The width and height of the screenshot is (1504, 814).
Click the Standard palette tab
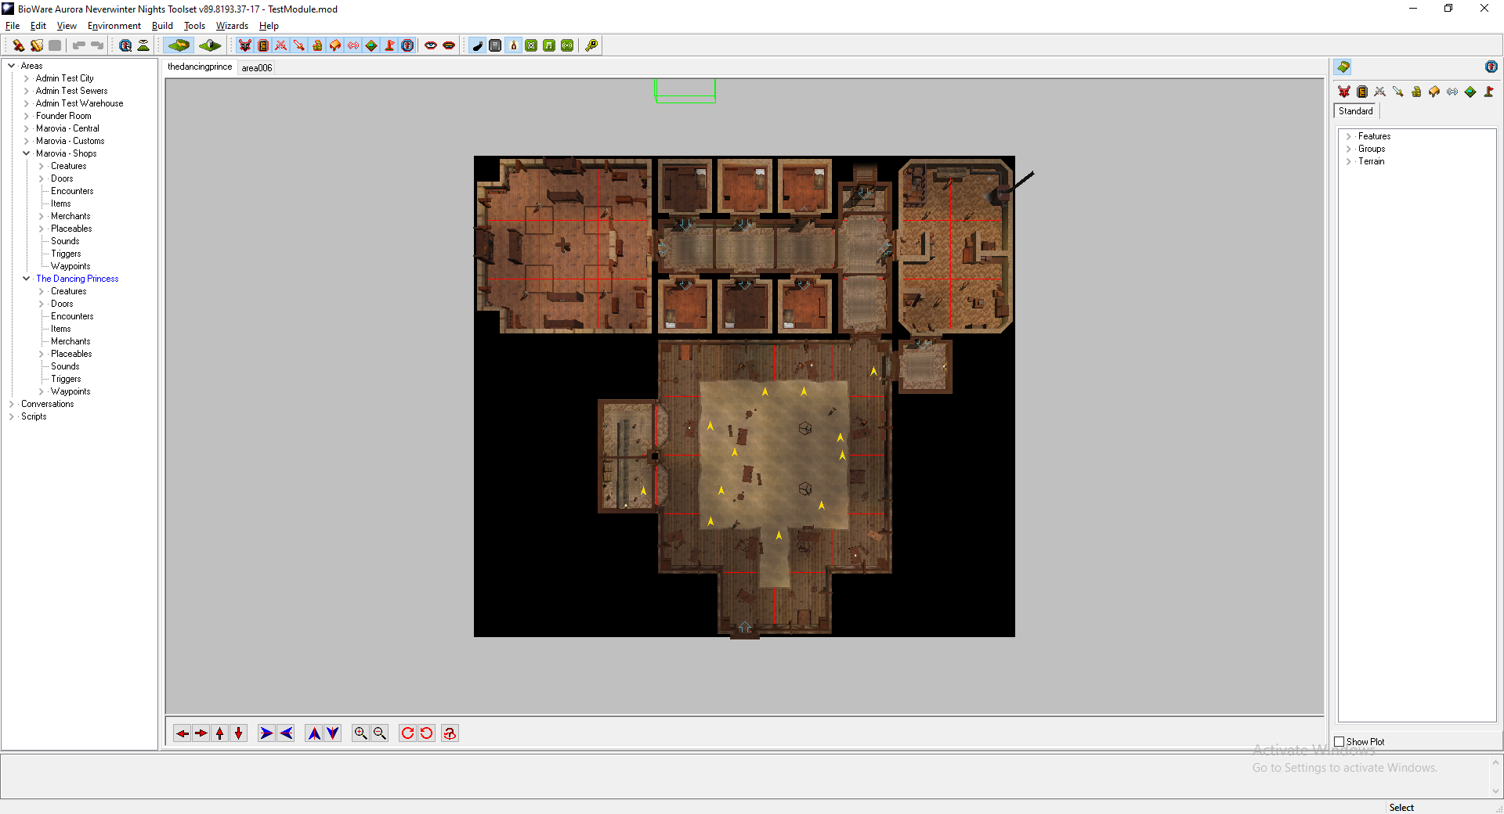point(1356,111)
